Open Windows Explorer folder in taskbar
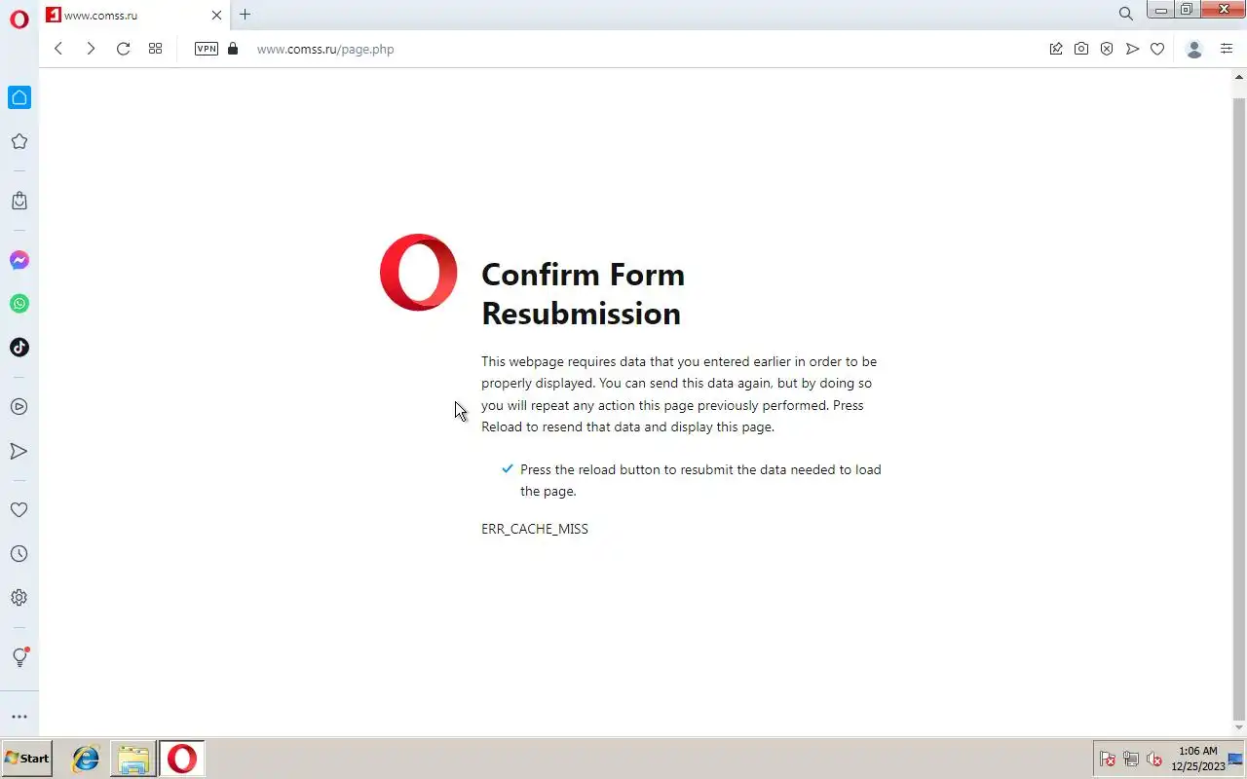The height and width of the screenshot is (779, 1247). tap(133, 758)
